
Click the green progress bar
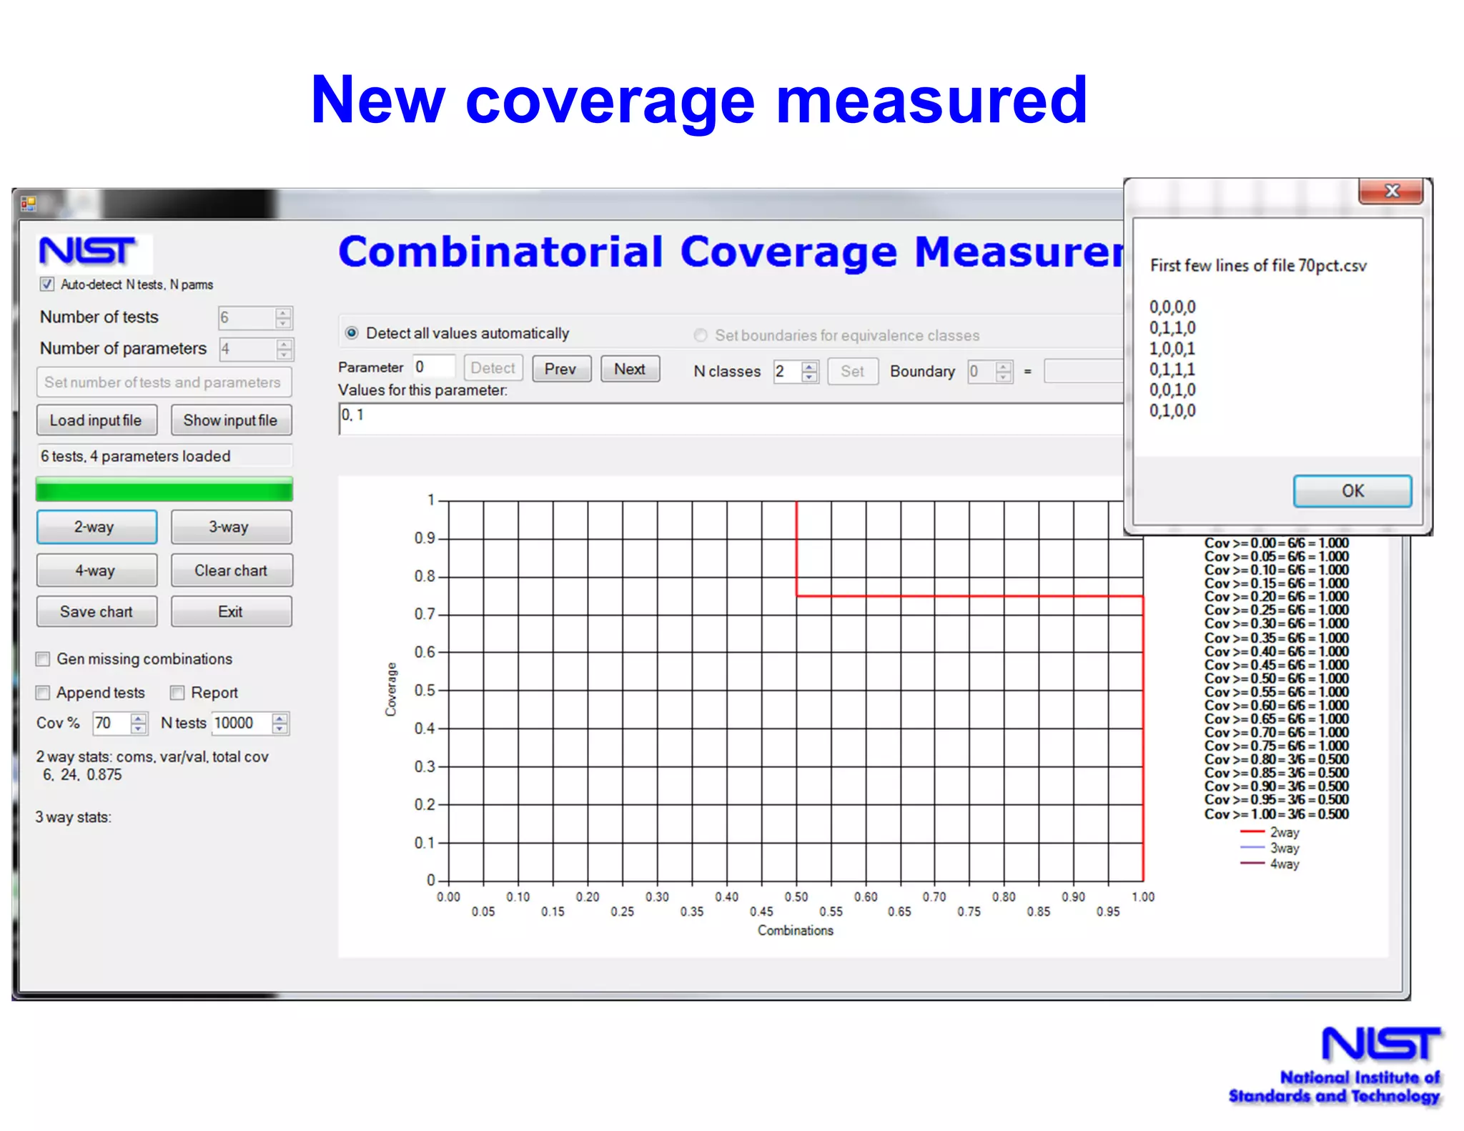point(164,490)
